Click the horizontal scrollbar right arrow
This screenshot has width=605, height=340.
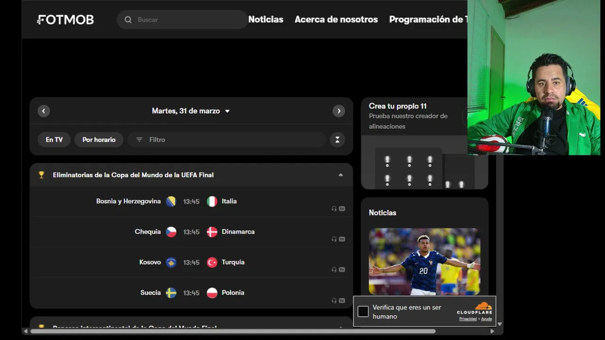[492, 331]
